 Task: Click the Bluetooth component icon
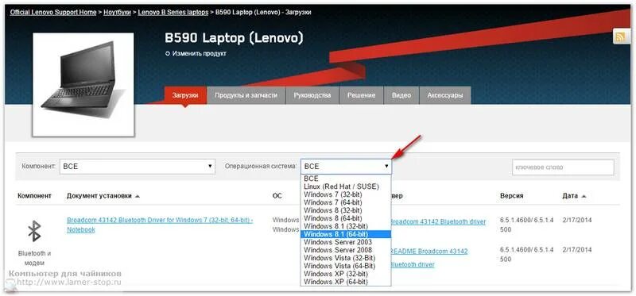pos(34,232)
